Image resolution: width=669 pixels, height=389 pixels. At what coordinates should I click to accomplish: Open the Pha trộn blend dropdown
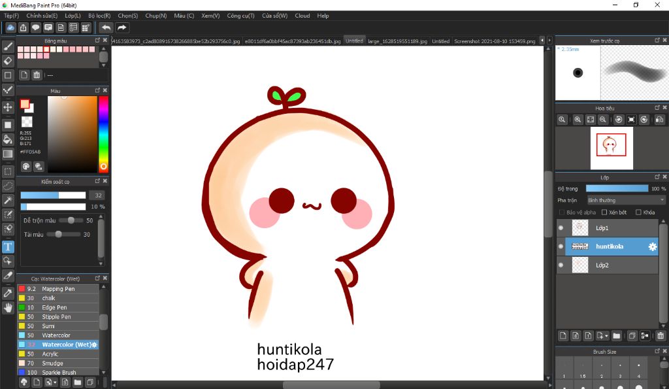pyautogui.click(x=627, y=200)
